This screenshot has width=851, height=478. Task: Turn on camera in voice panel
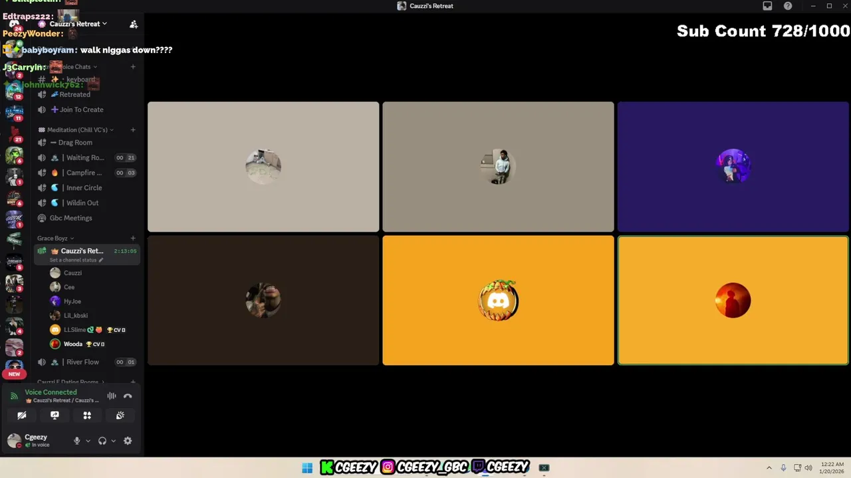coord(22,415)
